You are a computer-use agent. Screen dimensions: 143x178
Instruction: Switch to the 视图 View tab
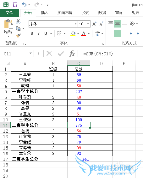coord(135,13)
